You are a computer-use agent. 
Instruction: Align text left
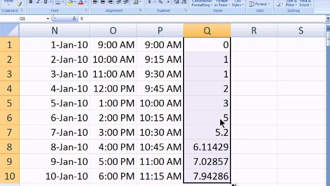pos(95,2)
